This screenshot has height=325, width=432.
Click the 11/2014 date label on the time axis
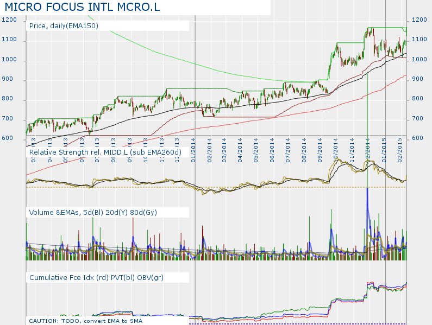pyautogui.click(x=352, y=150)
